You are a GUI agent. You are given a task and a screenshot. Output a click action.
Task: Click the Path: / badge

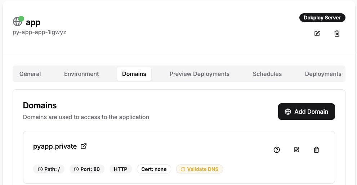point(49,169)
